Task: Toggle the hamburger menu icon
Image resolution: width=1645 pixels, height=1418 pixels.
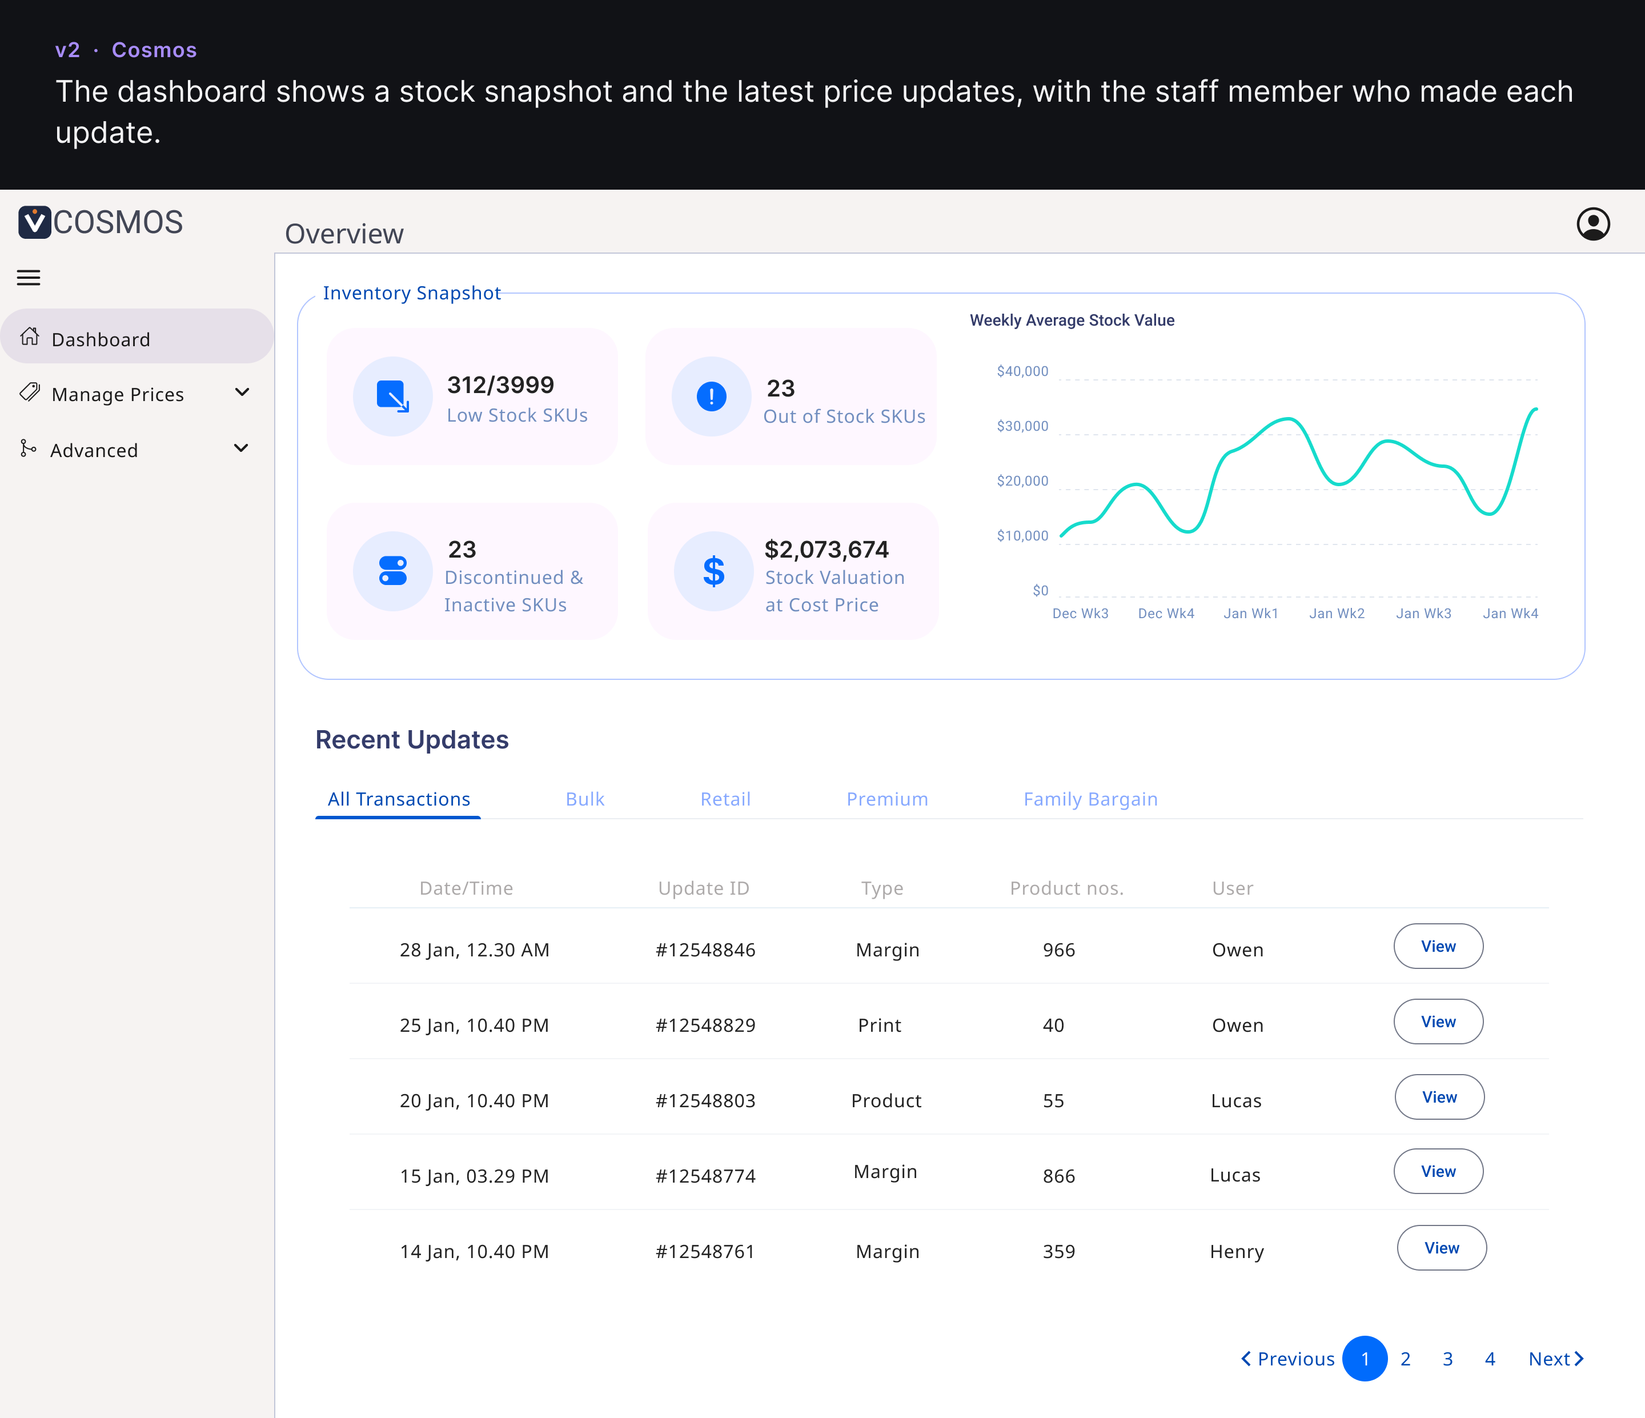Action: pos(29,278)
